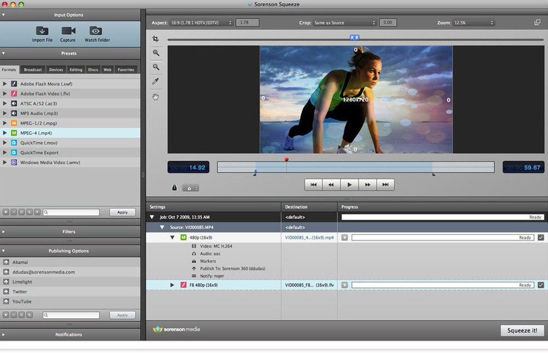Select the Zoom In magnifier tool
This screenshot has height=353, width=548.
coord(156,53)
